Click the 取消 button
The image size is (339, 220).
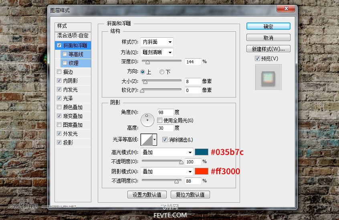click(268, 38)
